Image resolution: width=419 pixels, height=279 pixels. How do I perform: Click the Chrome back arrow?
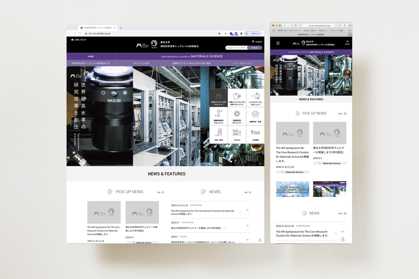[x=69, y=33]
